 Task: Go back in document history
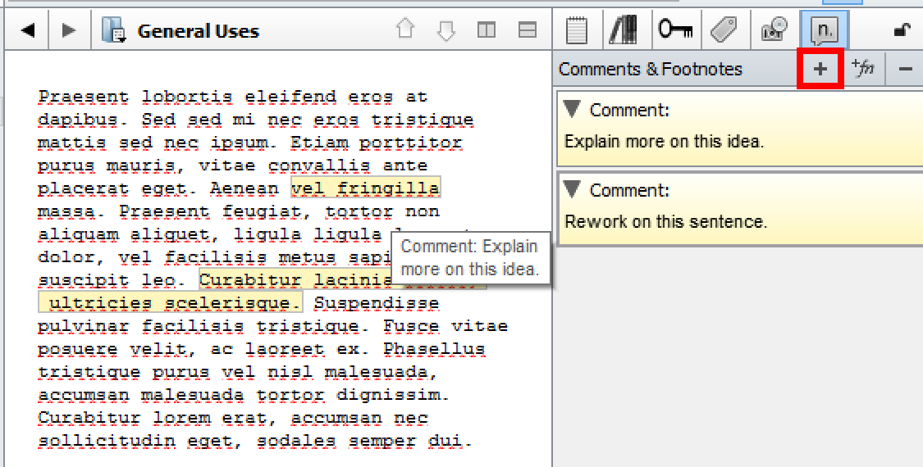tap(28, 31)
